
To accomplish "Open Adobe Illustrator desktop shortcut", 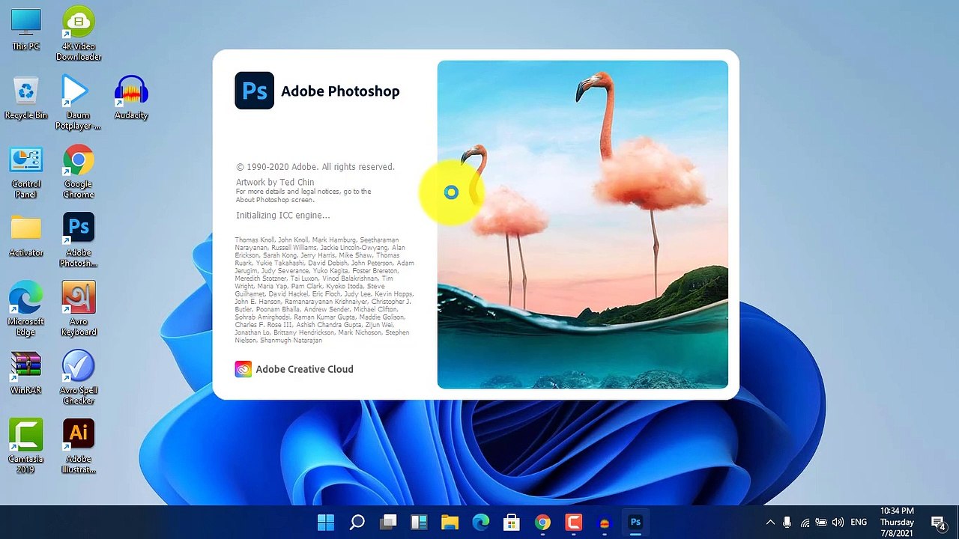I will click(x=79, y=434).
